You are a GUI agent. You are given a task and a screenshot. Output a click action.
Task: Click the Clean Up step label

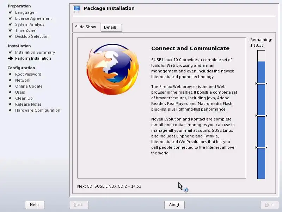24,98
